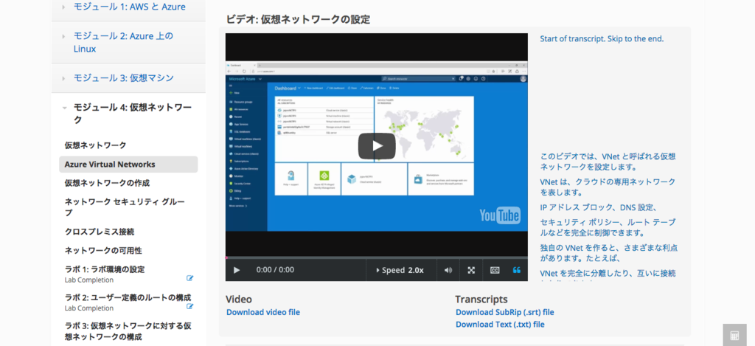Click the play icon in video control bar
Screen dimensions: 755x346
(237, 270)
